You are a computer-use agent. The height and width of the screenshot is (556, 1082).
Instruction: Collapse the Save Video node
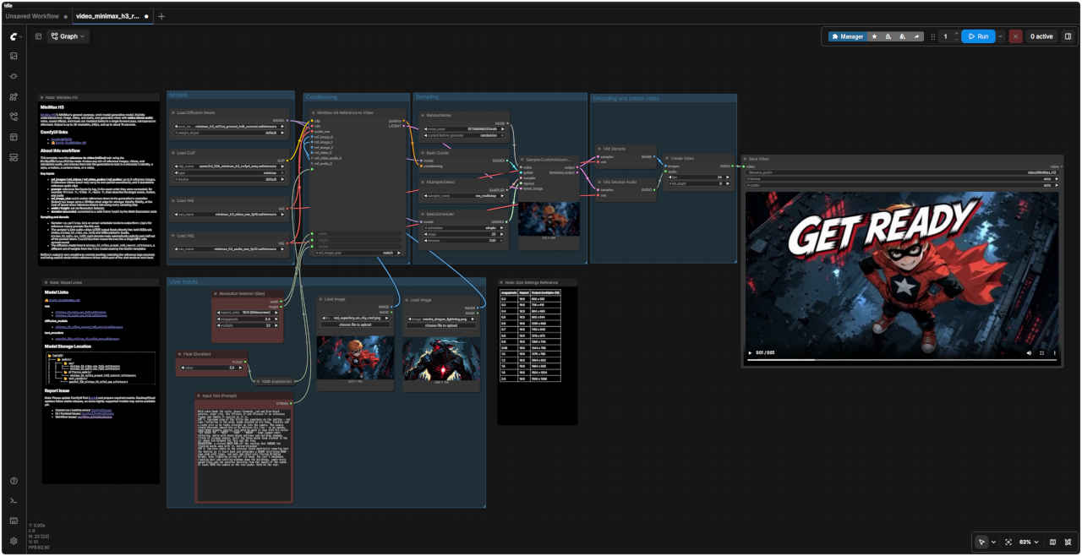(x=747, y=159)
